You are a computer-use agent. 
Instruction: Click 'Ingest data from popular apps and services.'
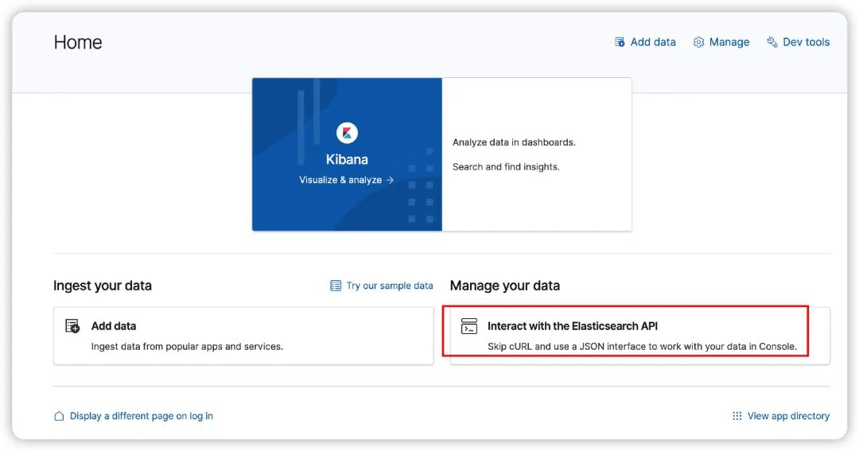(x=187, y=346)
